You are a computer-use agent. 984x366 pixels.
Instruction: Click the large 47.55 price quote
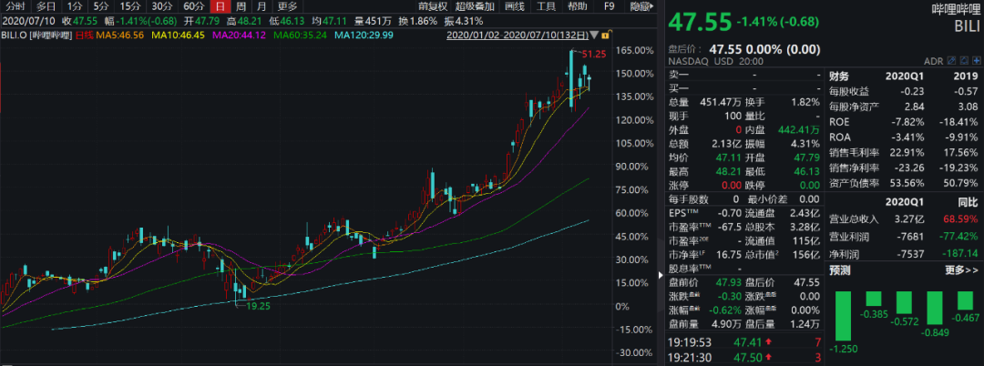700,21
